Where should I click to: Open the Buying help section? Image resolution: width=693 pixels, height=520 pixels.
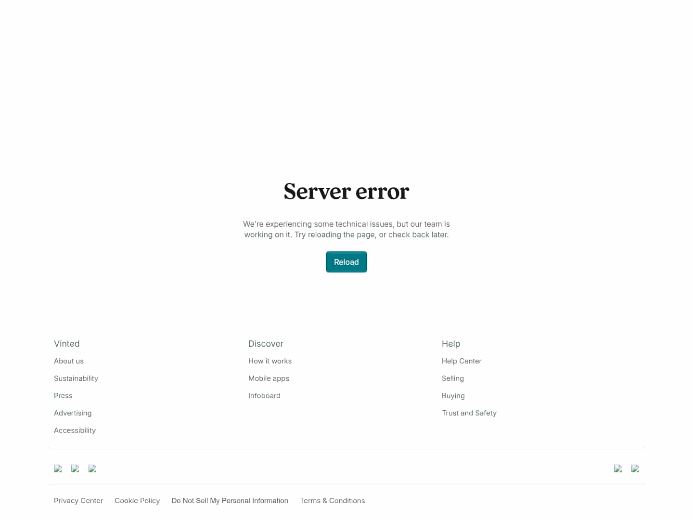(x=453, y=395)
